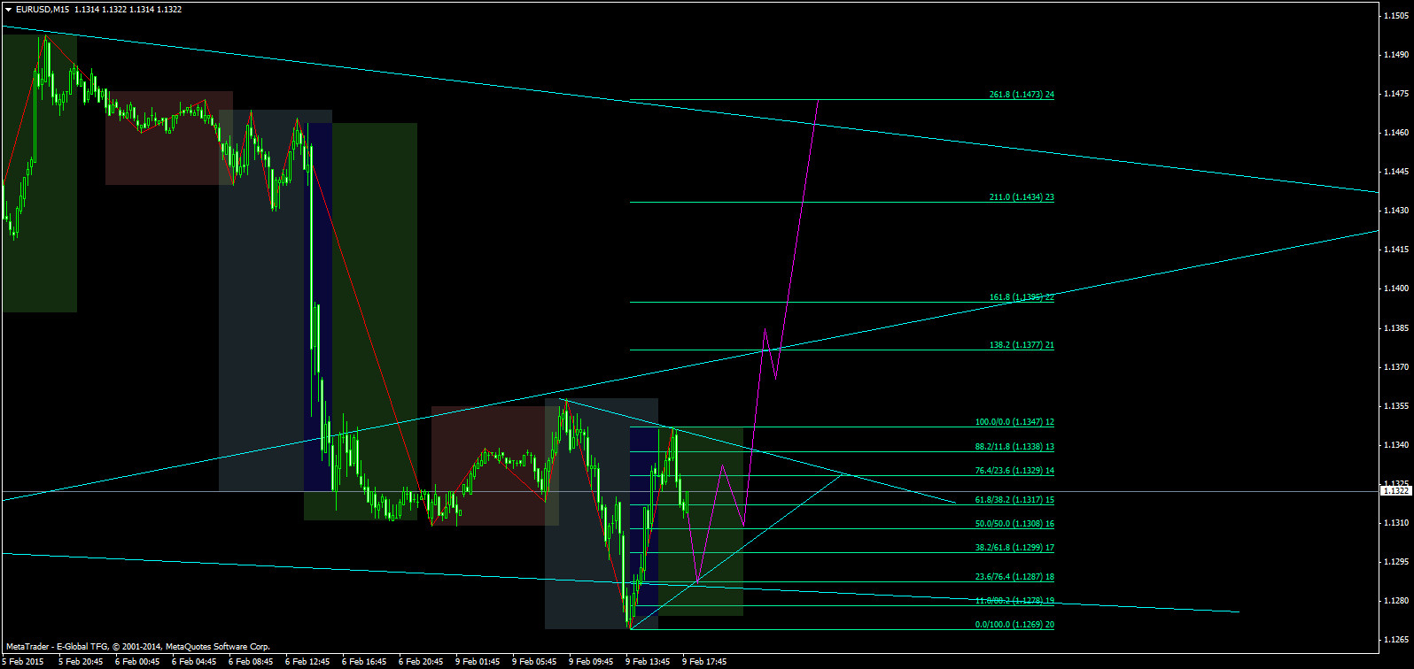Screen dimensions: 1414x669
Task: Select the 211.0 (1.1434) Fibonacci level label
Action: (x=1021, y=197)
